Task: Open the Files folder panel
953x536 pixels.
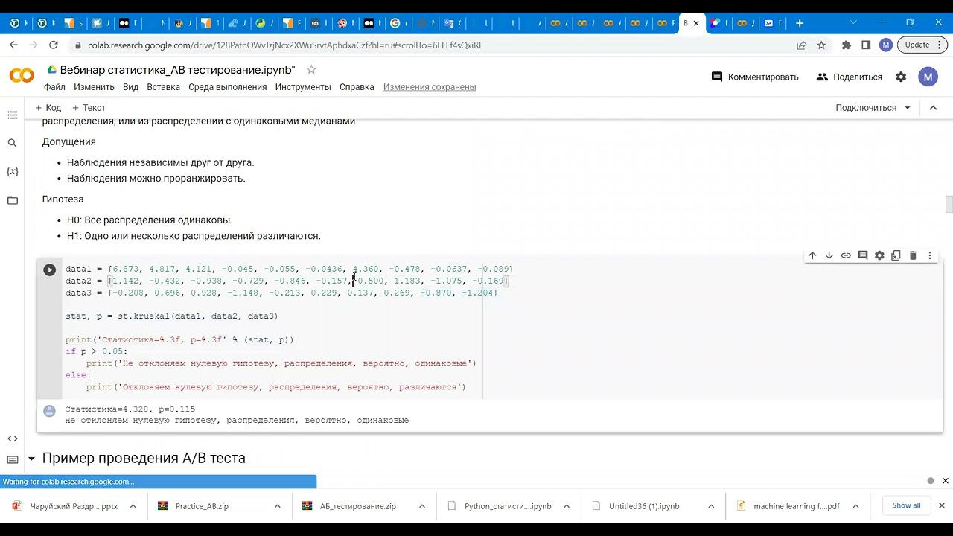Action: point(12,200)
